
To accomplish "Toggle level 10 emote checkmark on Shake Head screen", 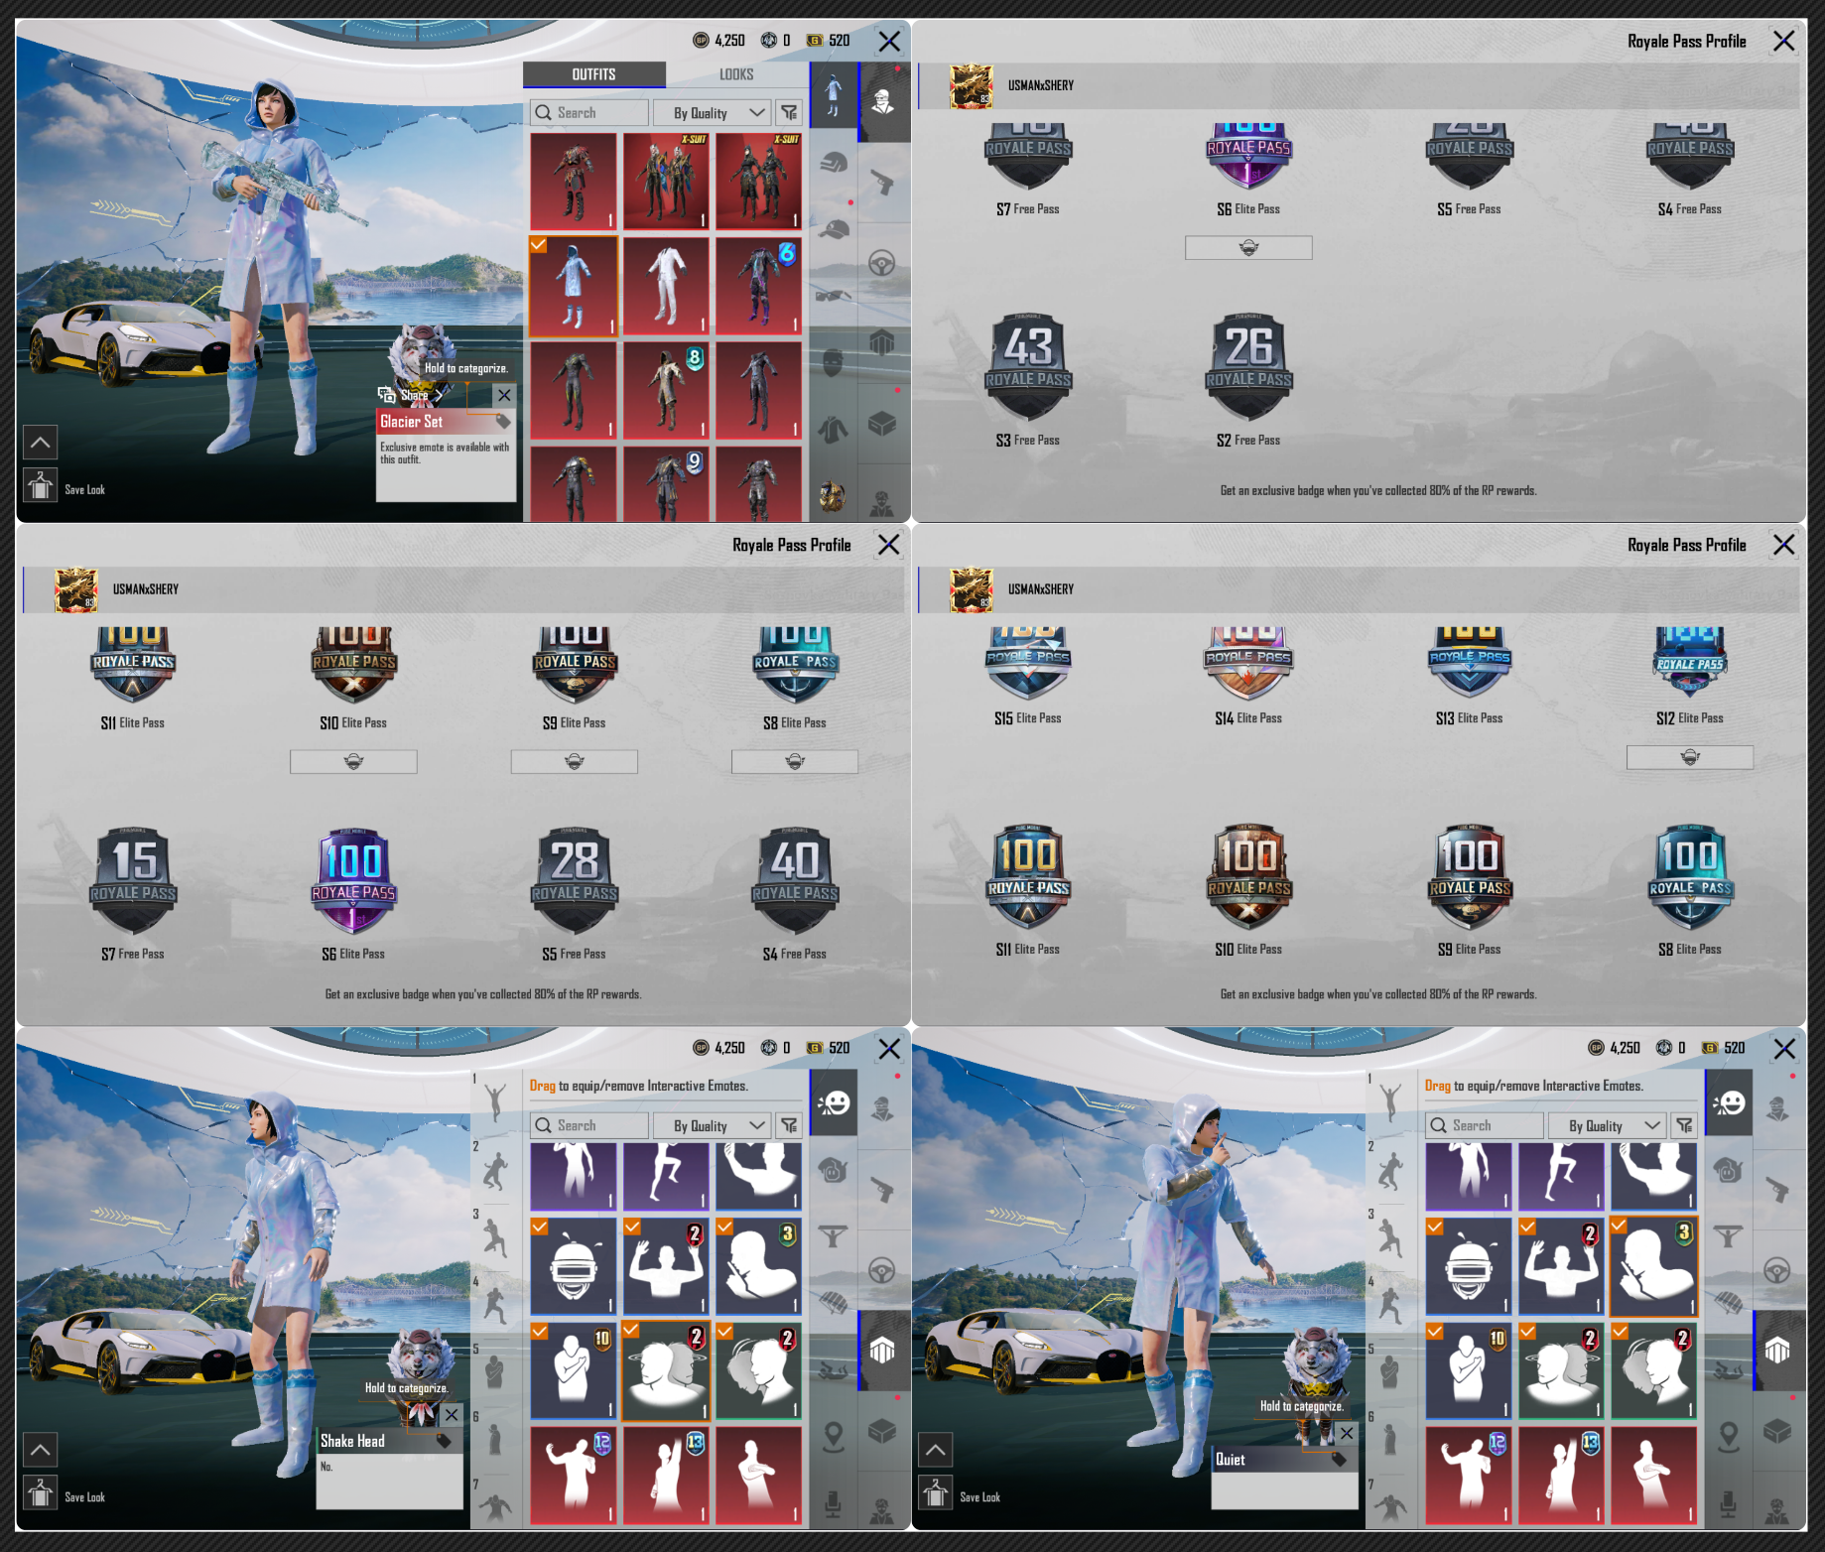I will tap(539, 1331).
